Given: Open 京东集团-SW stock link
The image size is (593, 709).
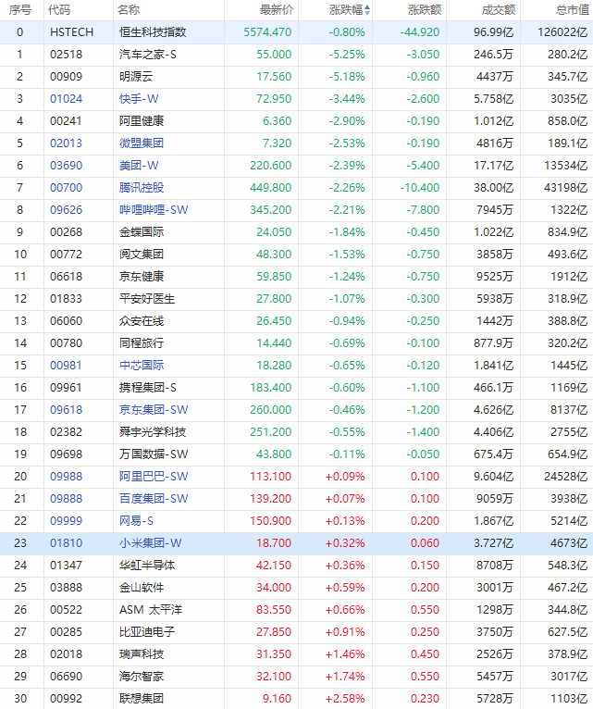Looking at the screenshot, I should (154, 410).
